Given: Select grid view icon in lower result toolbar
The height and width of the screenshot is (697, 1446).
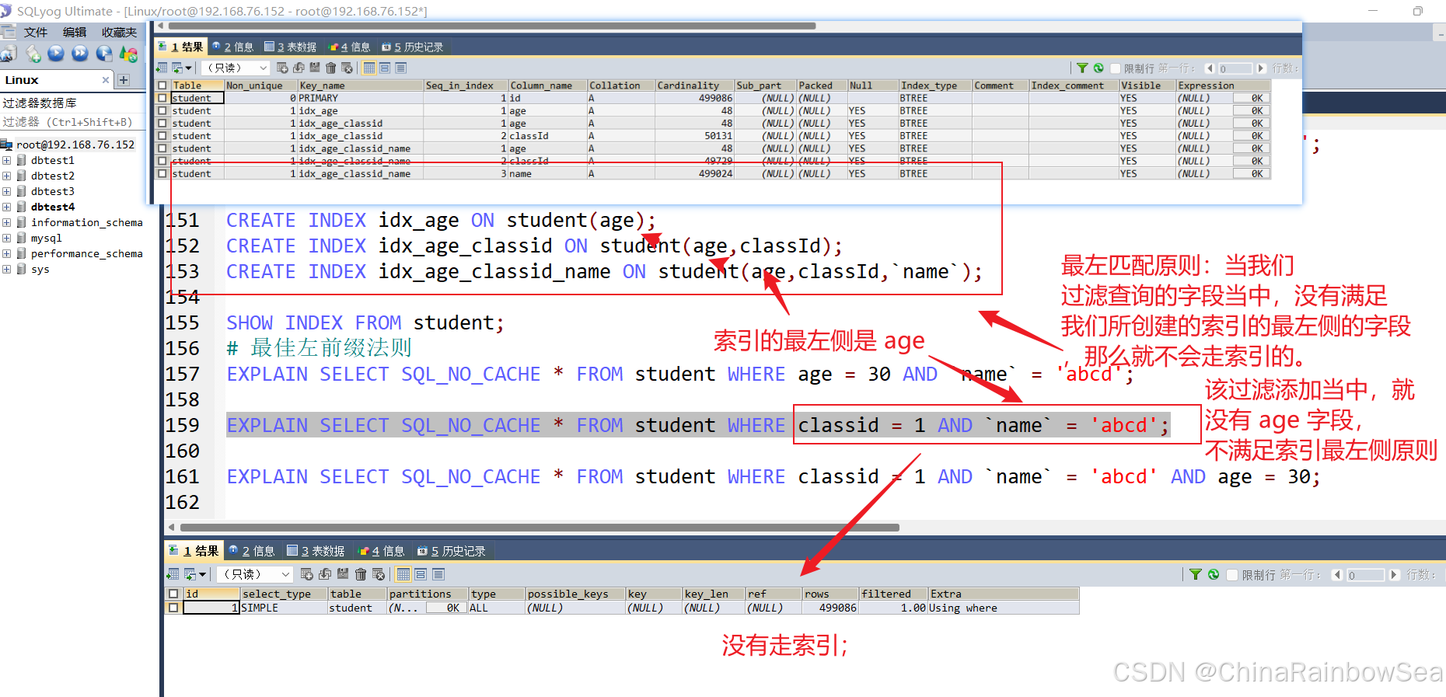Looking at the screenshot, I should 403,574.
